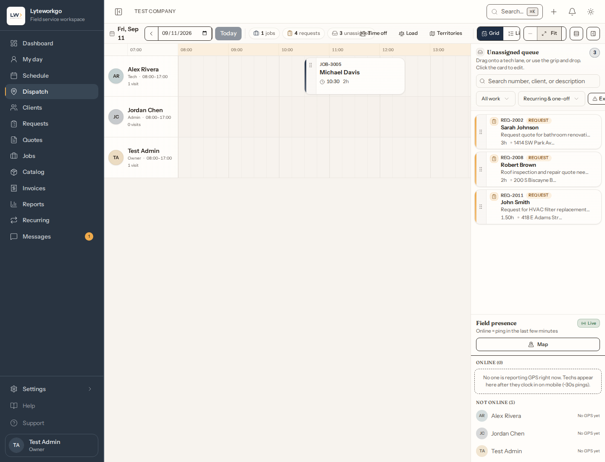Toggle the Load view
The width and height of the screenshot is (605, 462).
(408, 34)
